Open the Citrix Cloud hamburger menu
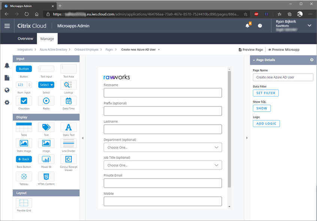This screenshot has height=221, width=317. (7, 26)
